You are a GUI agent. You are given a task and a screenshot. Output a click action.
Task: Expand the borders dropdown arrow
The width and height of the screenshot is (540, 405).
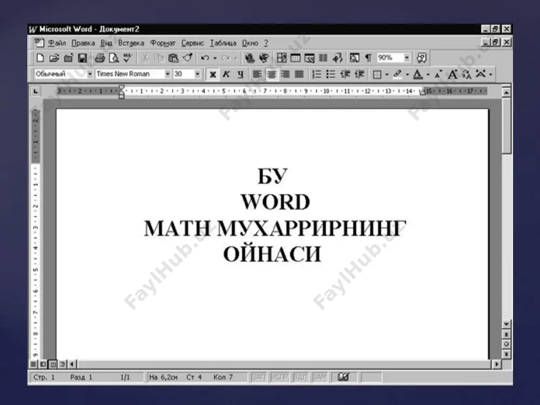click(x=387, y=75)
